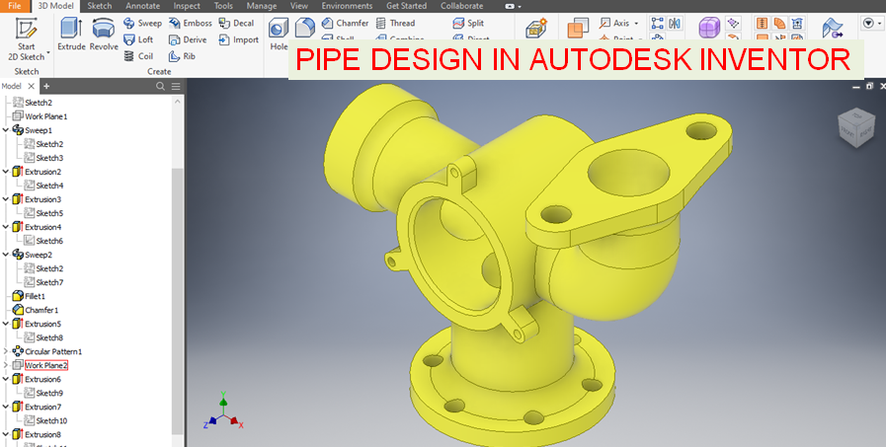Switch to the Annotate tab
Viewport: 886px width, 447px height.
click(x=142, y=6)
